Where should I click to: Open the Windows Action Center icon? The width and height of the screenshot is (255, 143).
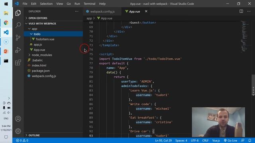click(6, 137)
